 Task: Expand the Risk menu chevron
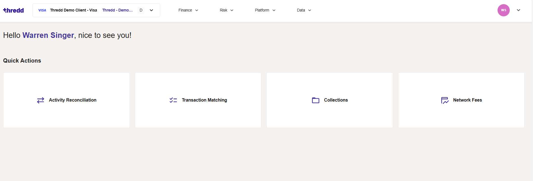pos(232,10)
